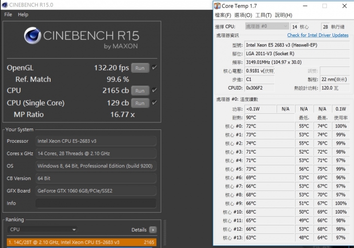
Task: Run the CPU (Single Core) benchmark
Action: [x=140, y=103]
